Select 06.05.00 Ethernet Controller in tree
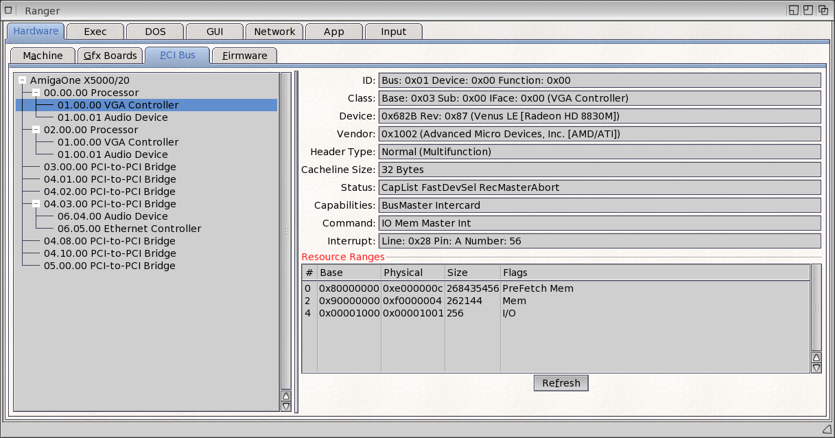Viewport: 835px width, 438px height. point(129,229)
